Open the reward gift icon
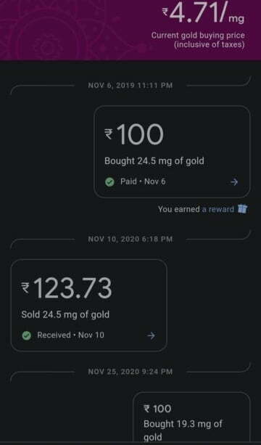 point(242,209)
